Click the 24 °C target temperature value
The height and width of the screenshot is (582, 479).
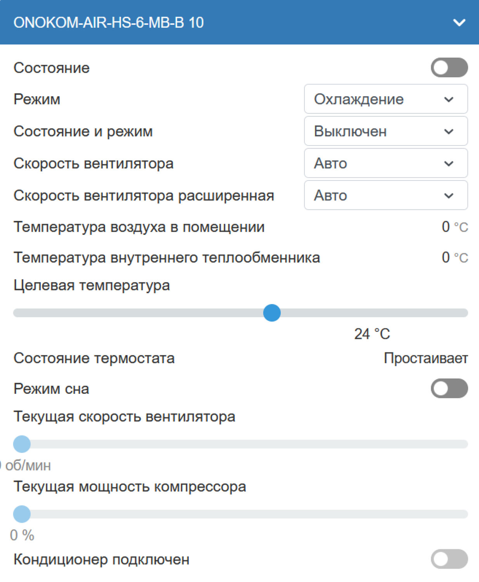(372, 334)
